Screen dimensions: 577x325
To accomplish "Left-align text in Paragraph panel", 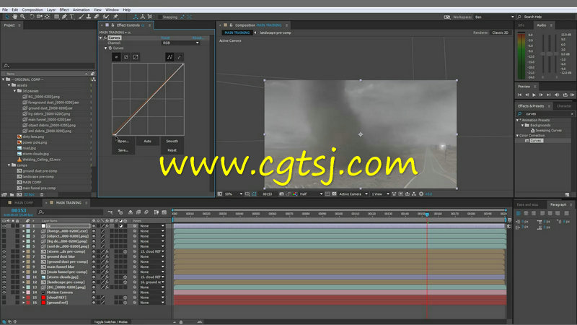I will 518,213.
